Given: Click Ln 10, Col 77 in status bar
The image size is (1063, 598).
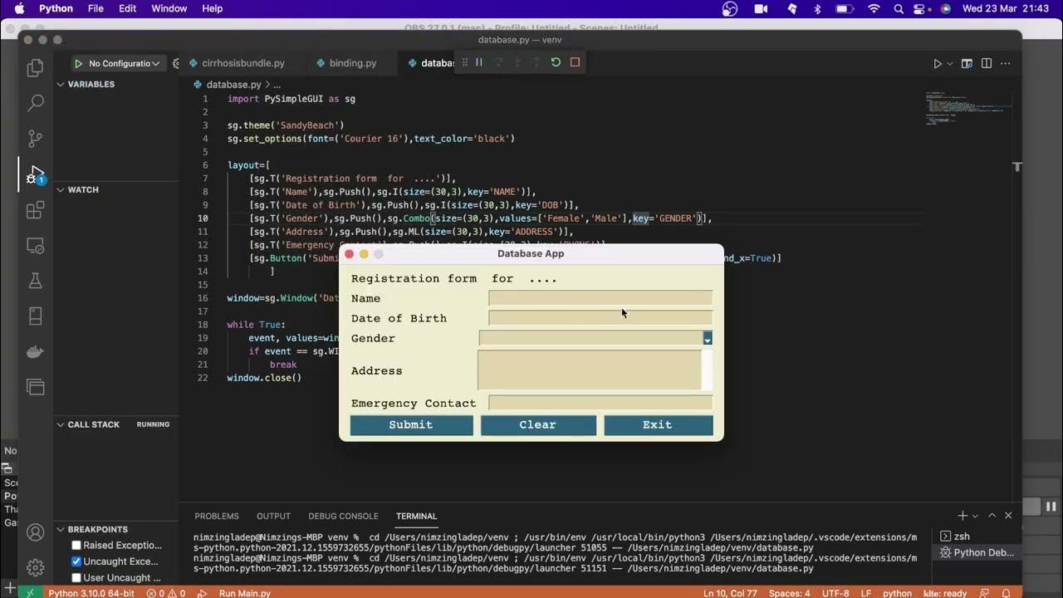Looking at the screenshot, I should point(732,593).
